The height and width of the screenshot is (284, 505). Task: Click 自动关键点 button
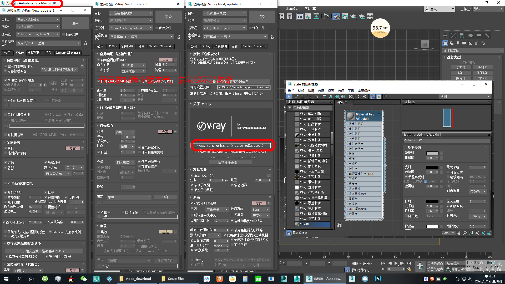[x=435, y=263]
